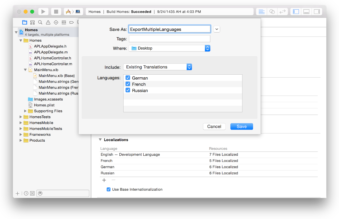Disable Use Base Internationalization
Viewport: 339px width, 219px height.
coord(109,189)
